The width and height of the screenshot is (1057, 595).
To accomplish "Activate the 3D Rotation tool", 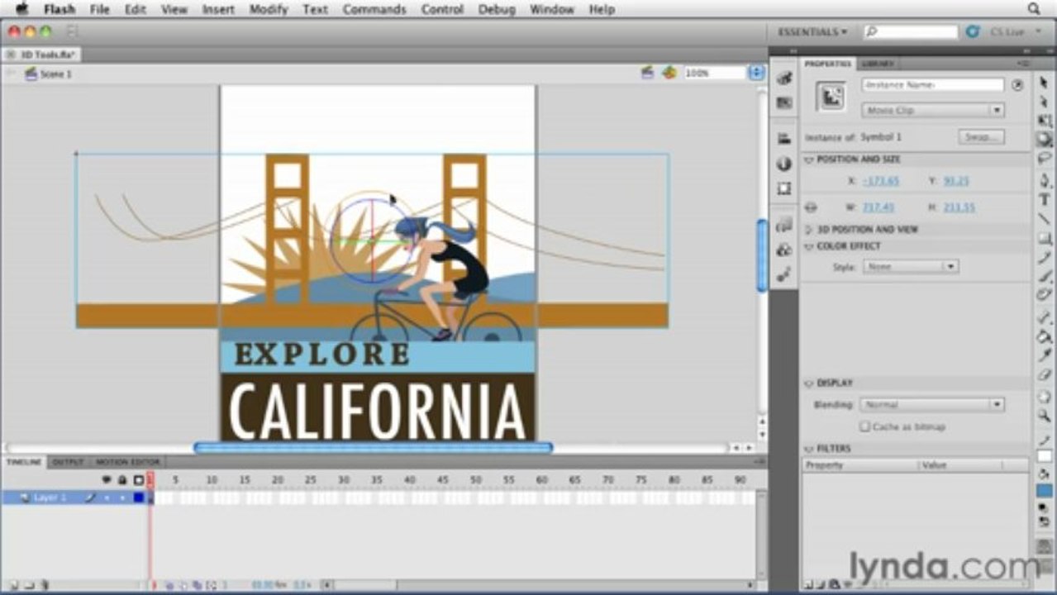I will (1045, 140).
